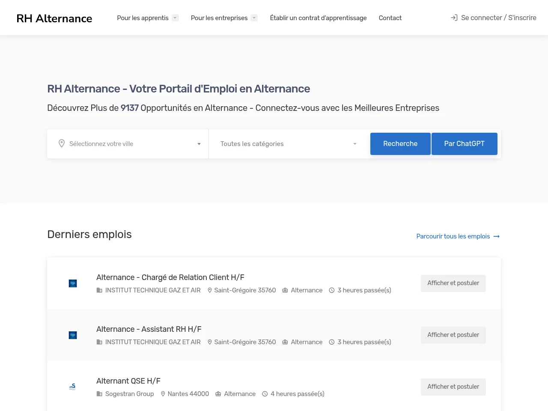Click the arrow icon after Parcourir tous les emplois
The height and width of the screenshot is (411, 548).
497,236
